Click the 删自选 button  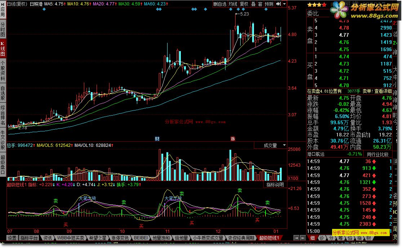(220, 4)
